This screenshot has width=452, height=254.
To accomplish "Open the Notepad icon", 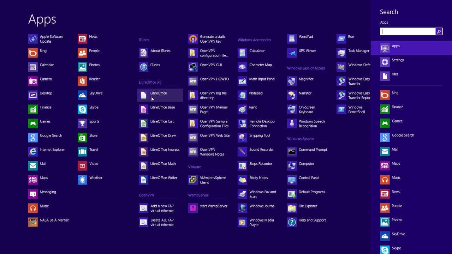I will 242,95.
